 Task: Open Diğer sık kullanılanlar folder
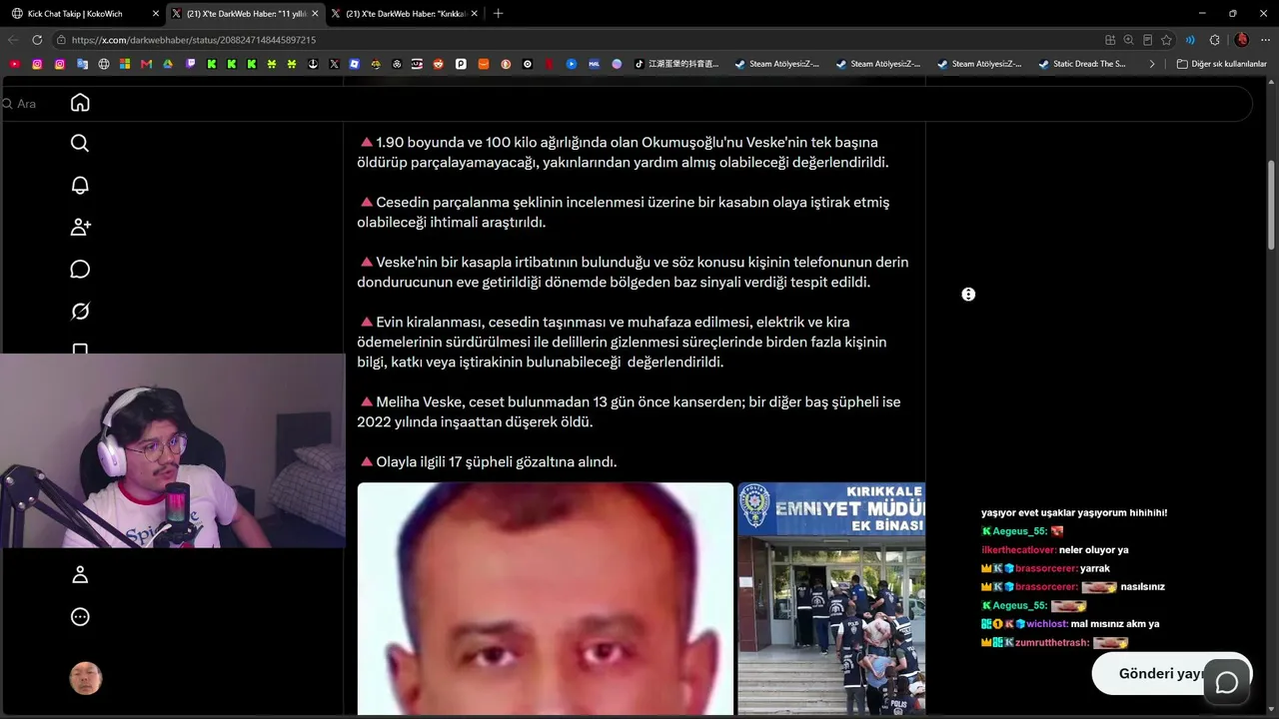(x=1221, y=64)
